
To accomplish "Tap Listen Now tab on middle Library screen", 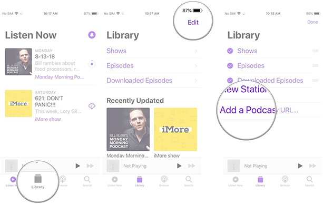I will [115, 181].
